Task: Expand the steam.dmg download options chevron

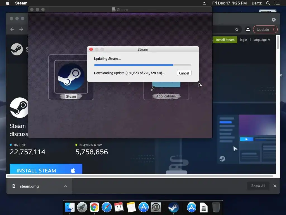Action: pos(66,186)
